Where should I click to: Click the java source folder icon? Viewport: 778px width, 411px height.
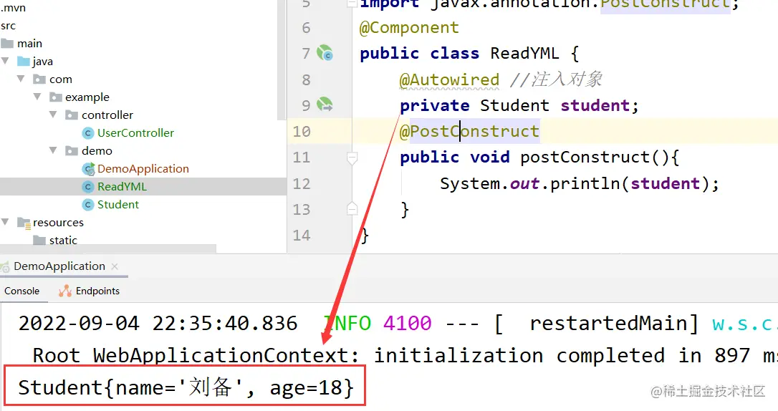[x=24, y=62]
